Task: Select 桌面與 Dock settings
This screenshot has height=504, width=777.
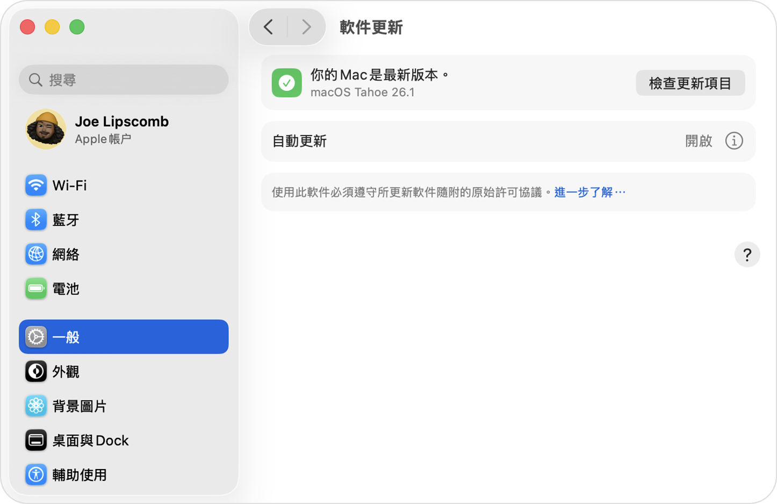Action: tap(81, 440)
